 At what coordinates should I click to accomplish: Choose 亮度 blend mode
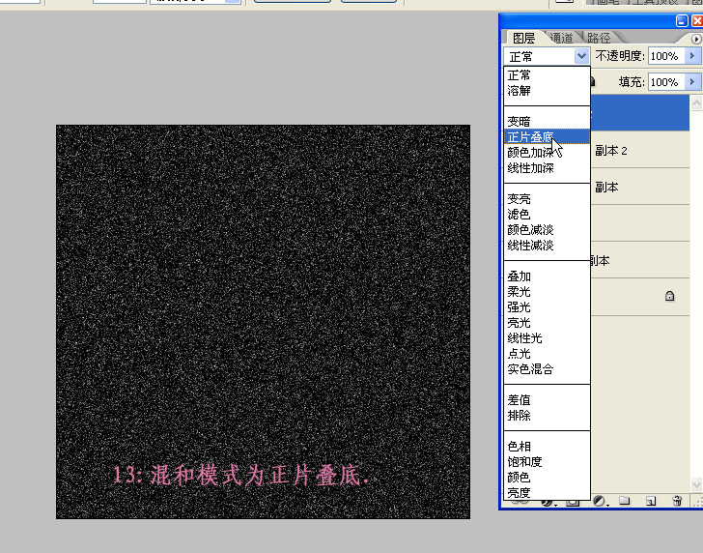pyautogui.click(x=547, y=492)
